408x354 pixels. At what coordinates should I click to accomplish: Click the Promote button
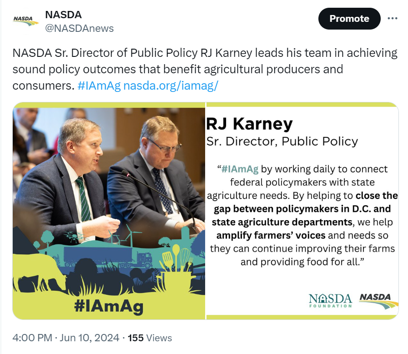[x=349, y=19]
